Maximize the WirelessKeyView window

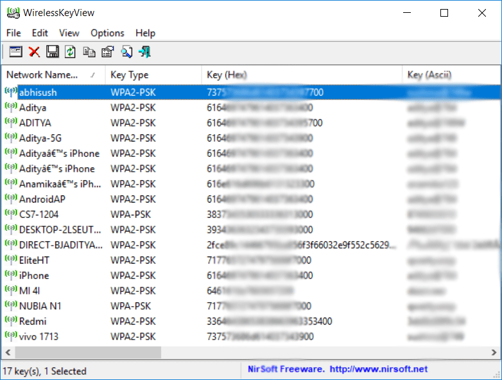tap(444, 13)
